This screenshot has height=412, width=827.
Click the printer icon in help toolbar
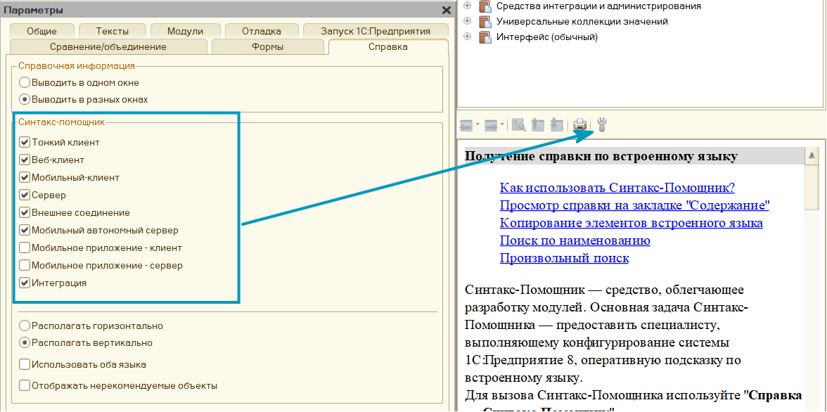tap(579, 125)
